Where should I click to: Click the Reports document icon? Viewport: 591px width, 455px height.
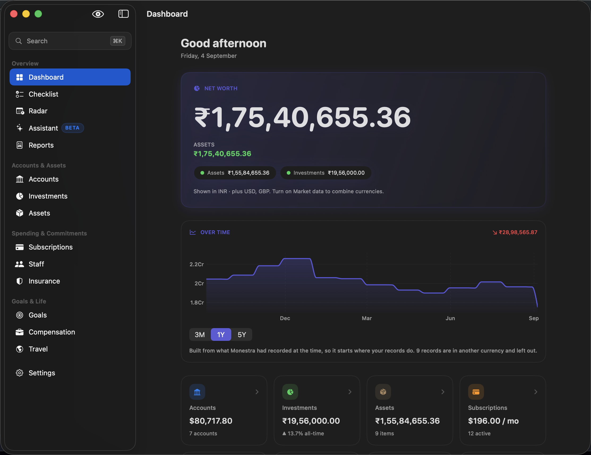(x=19, y=145)
